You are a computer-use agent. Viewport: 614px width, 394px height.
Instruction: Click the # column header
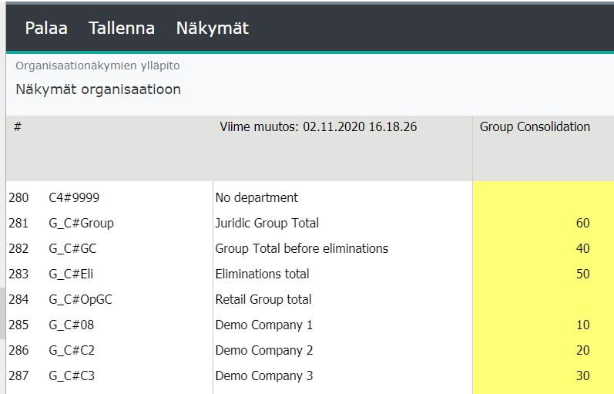point(17,127)
